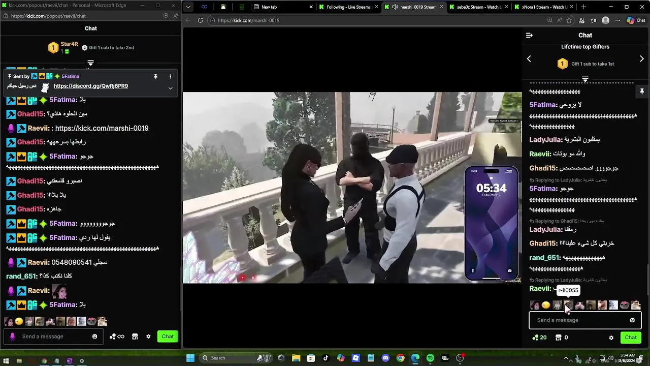Expand the pinned message chevron in popout

pyautogui.click(x=170, y=88)
